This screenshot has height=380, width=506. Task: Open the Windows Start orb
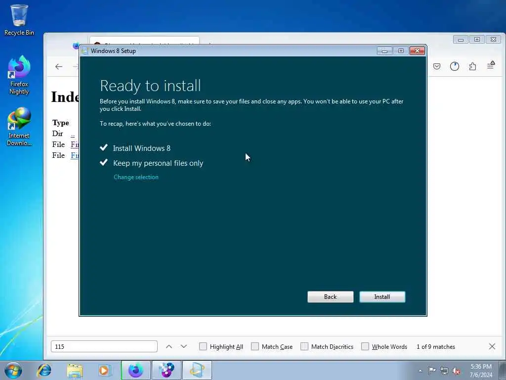[13, 370]
